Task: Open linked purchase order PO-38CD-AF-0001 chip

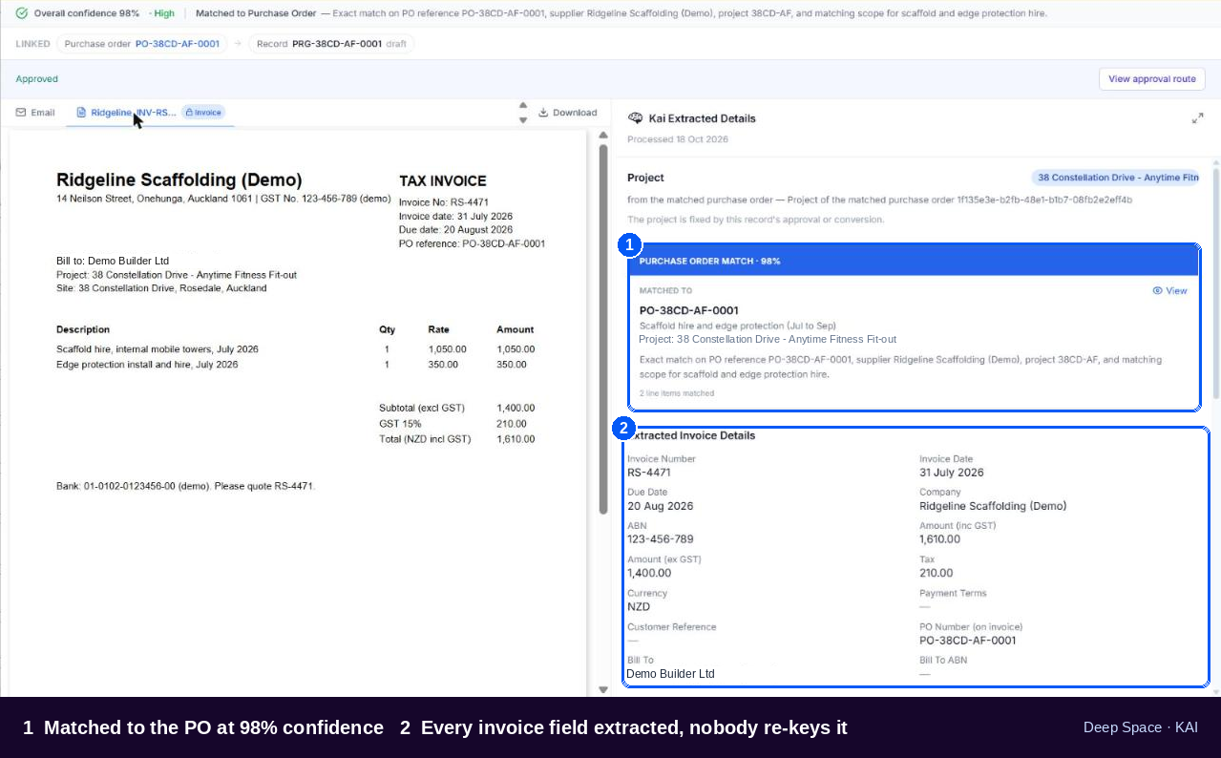Action: tap(141, 44)
